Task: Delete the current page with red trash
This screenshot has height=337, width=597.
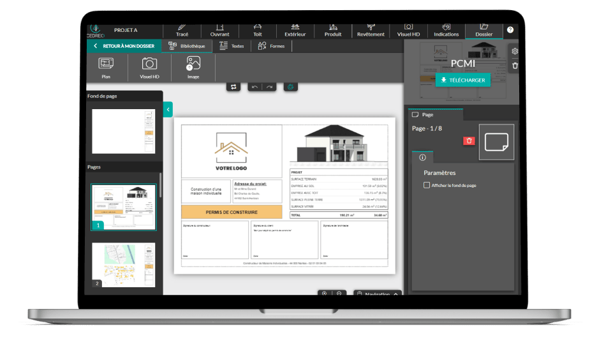Action: pos(469,140)
